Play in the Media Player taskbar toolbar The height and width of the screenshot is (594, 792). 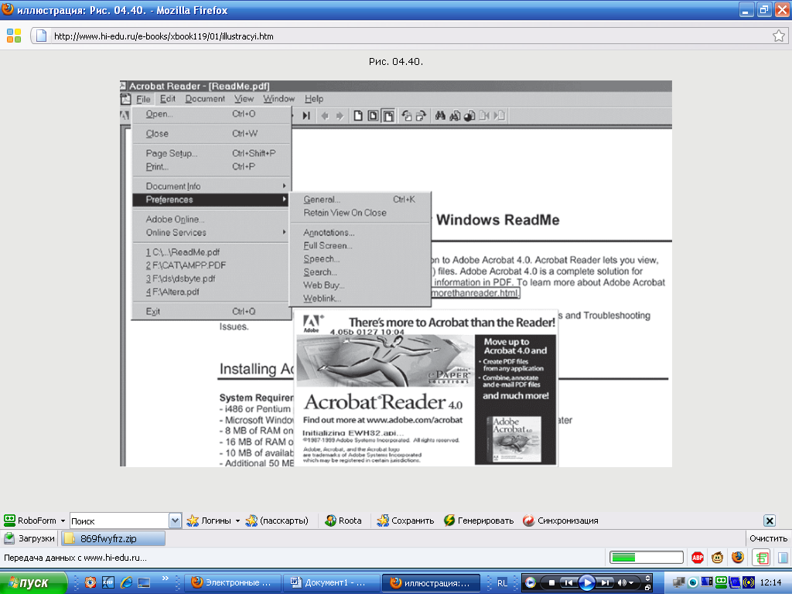click(587, 583)
